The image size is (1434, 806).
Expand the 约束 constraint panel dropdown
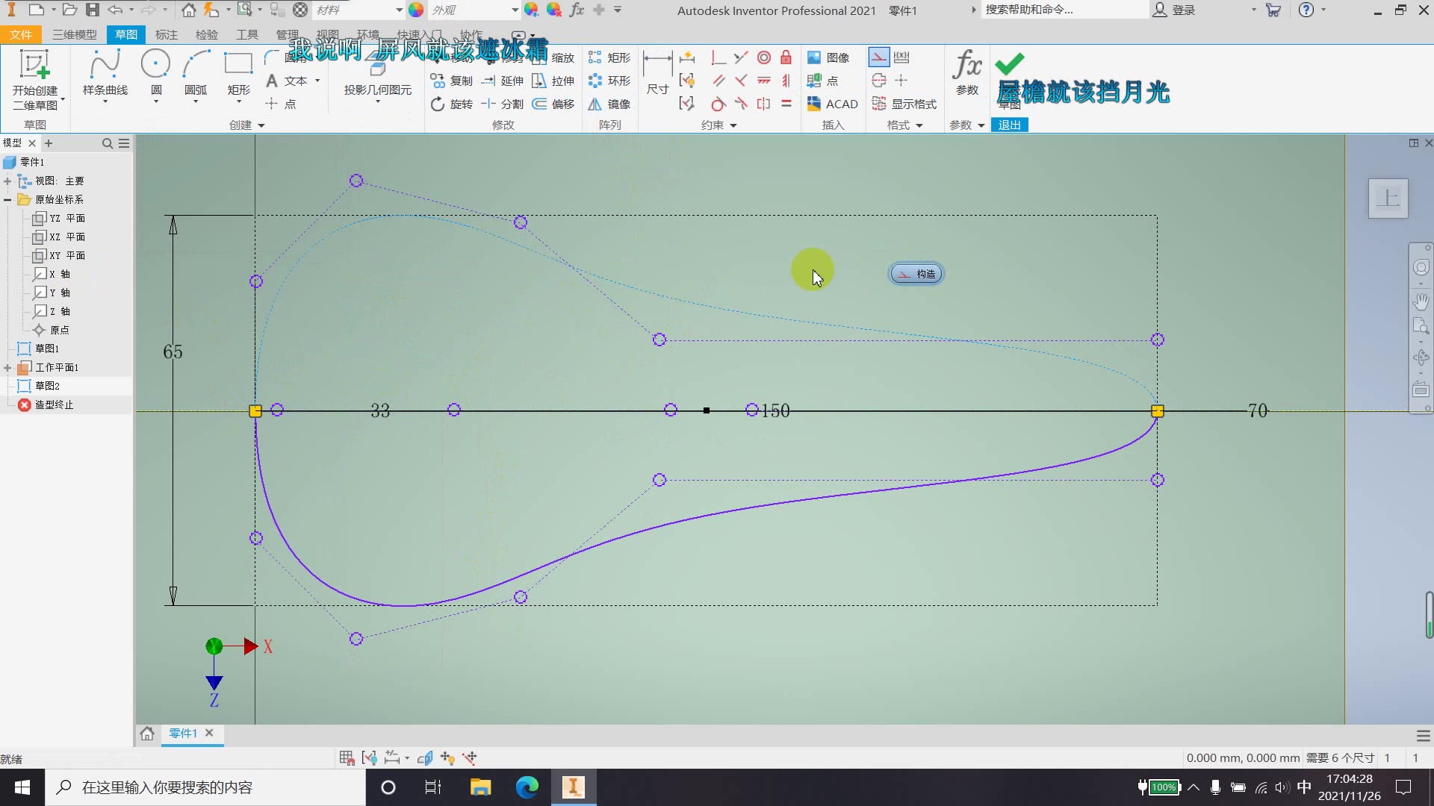[x=733, y=125]
